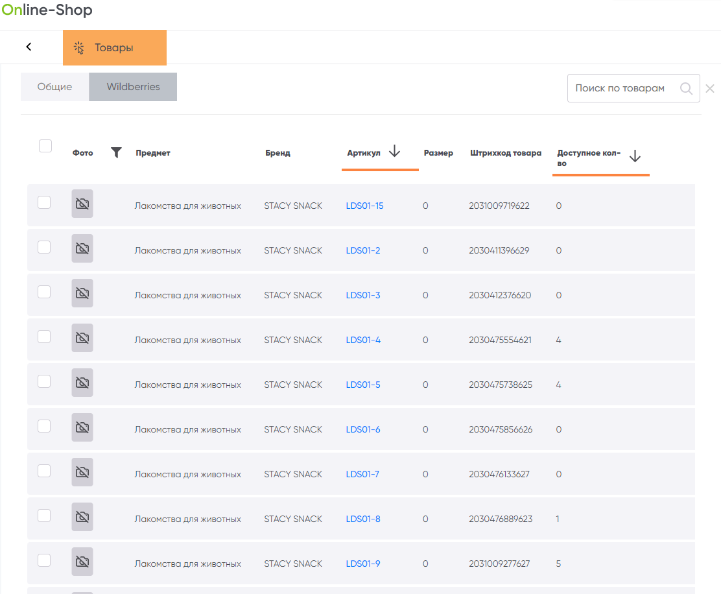Click the Предмет column header

pyautogui.click(x=152, y=152)
